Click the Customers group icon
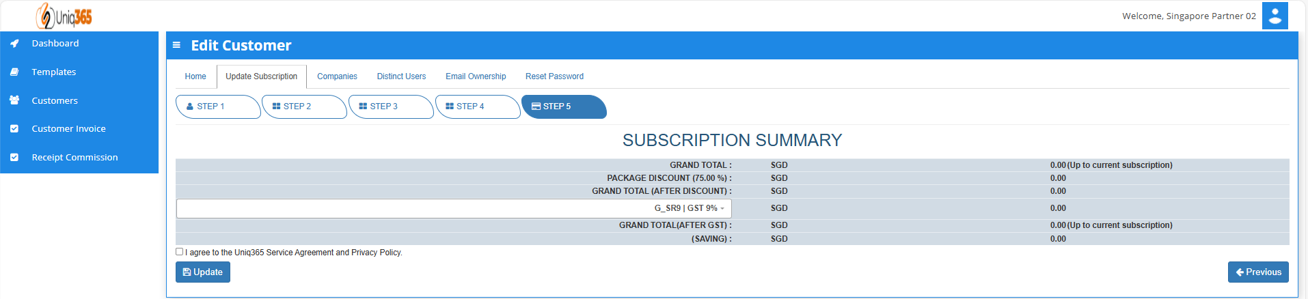This screenshot has height=299, width=1308. [14, 100]
